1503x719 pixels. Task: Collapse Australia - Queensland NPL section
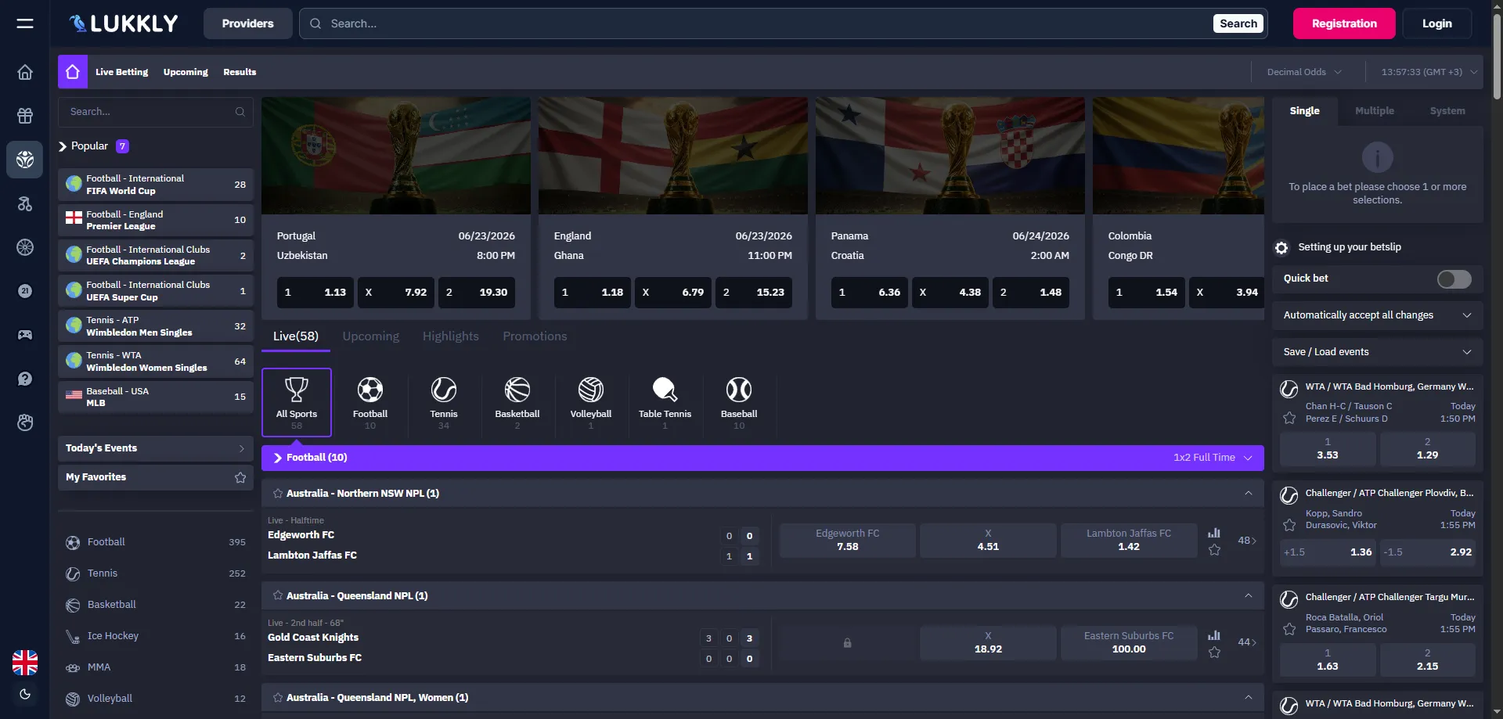(x=1248, y=595)
